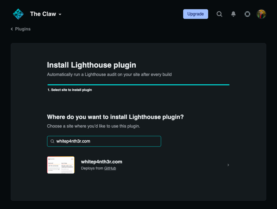Open notifications bell icon

point(233,14)
